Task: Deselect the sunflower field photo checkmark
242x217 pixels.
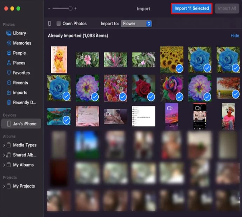Action: pos(180,68)
